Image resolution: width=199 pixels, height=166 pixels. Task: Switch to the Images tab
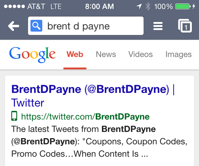178,55
